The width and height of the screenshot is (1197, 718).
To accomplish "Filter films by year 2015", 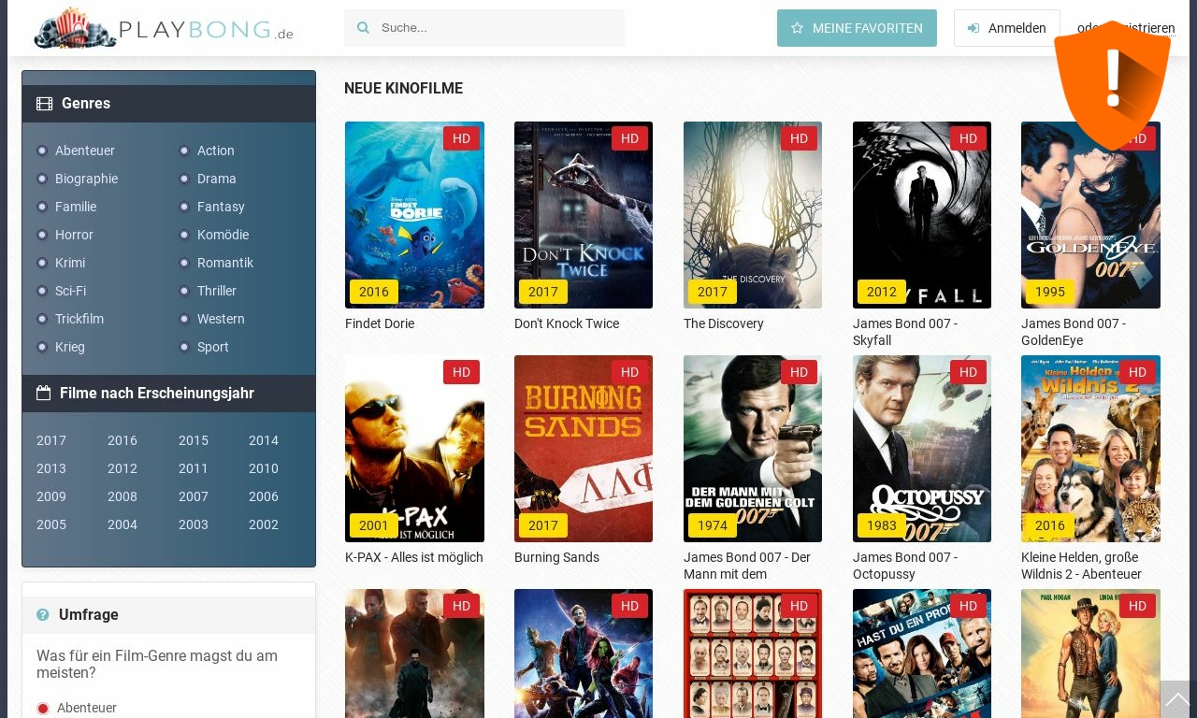I will 194,440.
